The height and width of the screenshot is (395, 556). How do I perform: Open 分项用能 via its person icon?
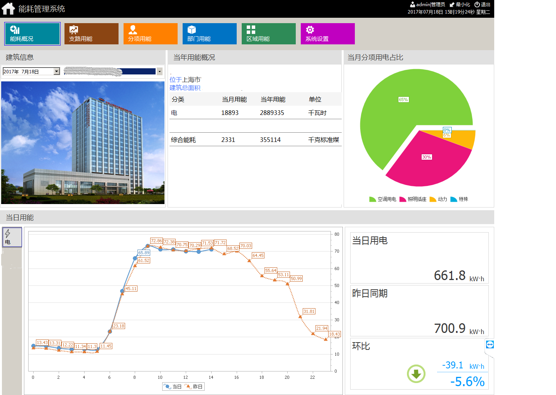pos(133,30)
